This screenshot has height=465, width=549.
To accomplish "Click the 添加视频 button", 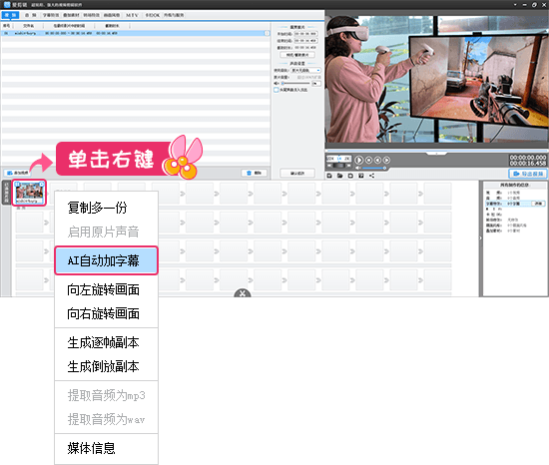I will tap(18, 173).
